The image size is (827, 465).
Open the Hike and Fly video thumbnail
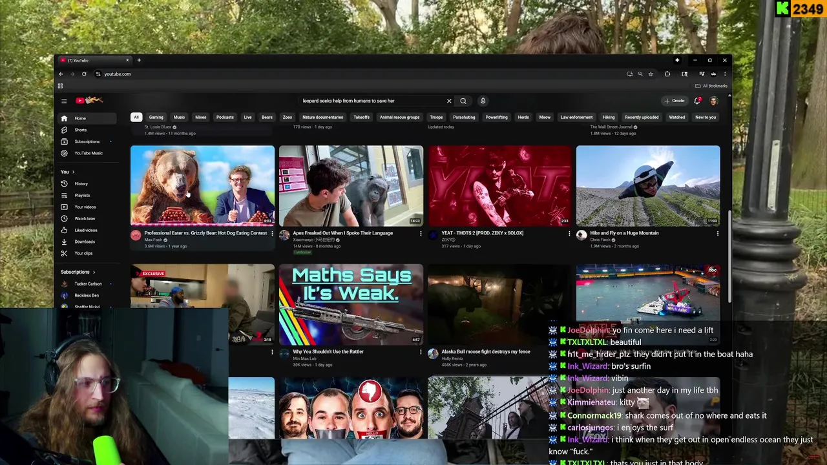648,185
